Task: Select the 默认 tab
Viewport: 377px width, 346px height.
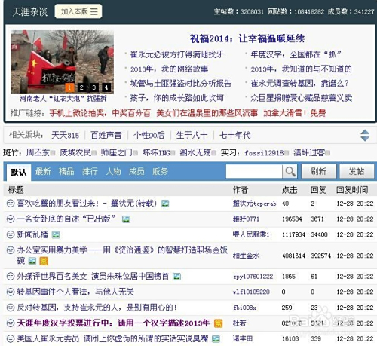Action: 19,172
